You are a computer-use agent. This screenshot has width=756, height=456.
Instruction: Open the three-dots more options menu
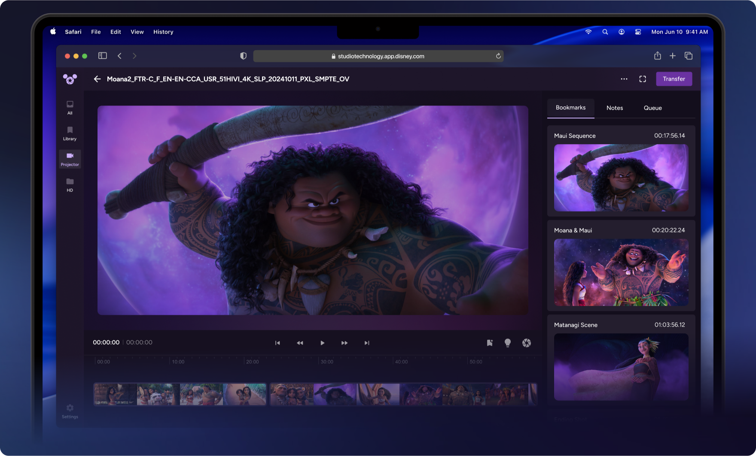624,79
